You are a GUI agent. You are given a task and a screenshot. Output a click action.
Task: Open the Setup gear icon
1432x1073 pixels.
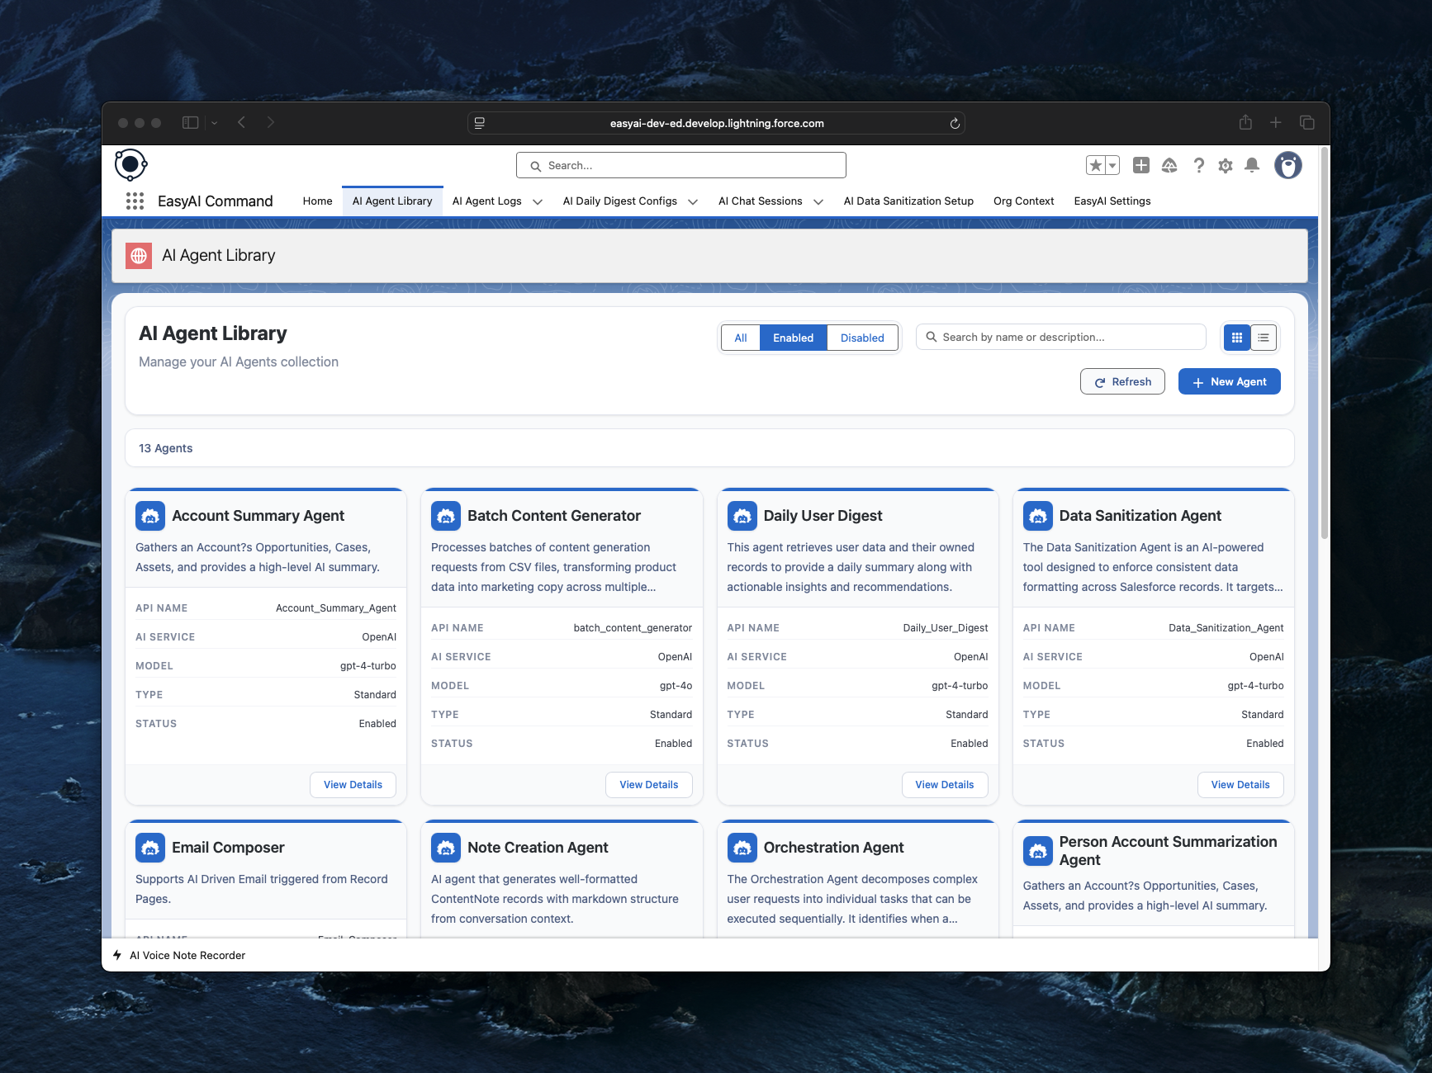click(1226, 166)
